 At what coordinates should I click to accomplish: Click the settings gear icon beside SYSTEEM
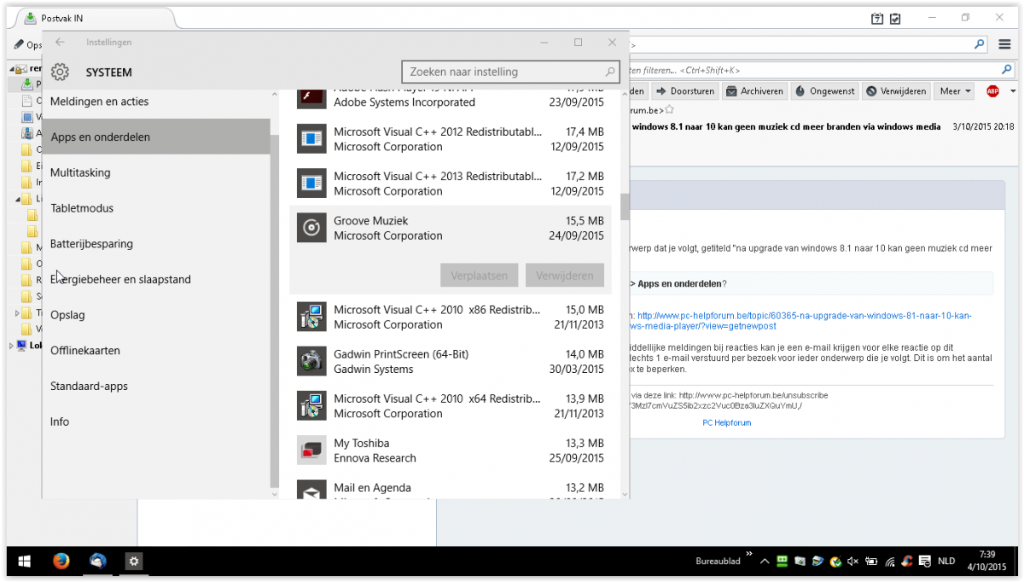(60, 73)
